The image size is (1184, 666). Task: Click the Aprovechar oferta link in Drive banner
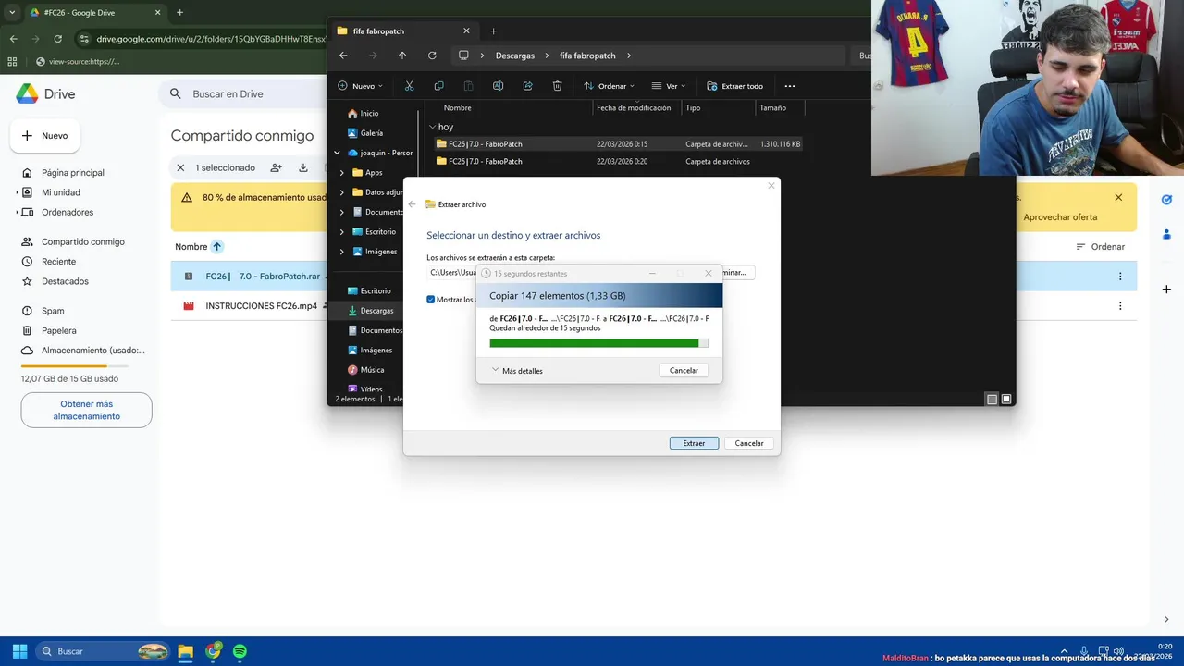click(1060, 217)
